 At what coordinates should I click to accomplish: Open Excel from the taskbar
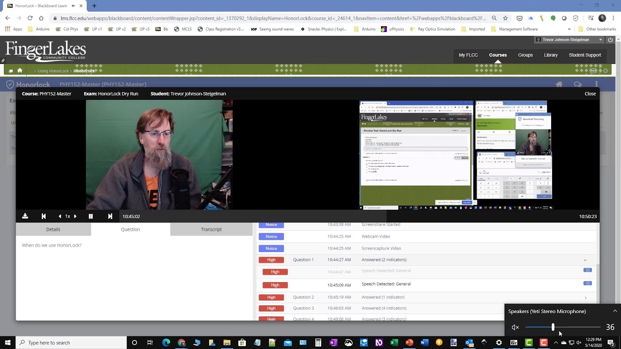393,343
